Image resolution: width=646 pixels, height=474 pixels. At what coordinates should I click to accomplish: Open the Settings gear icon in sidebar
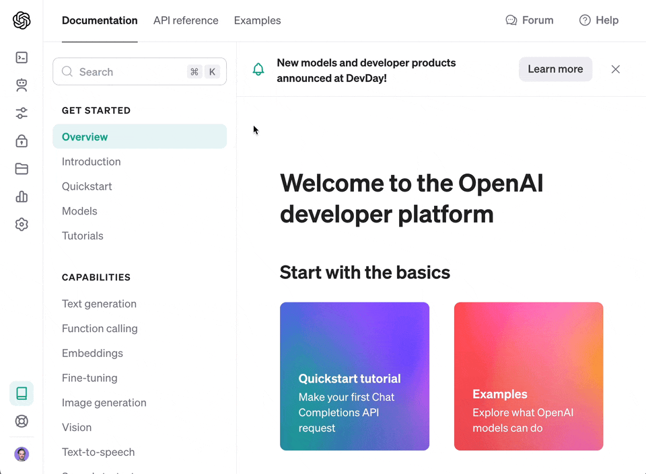pos(22,225)
